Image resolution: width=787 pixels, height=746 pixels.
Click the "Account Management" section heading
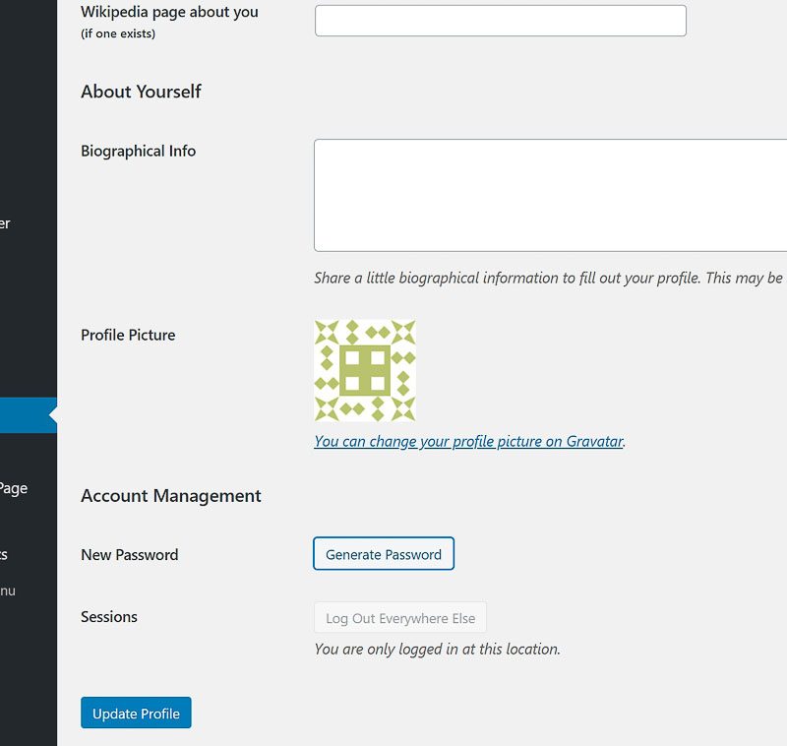(x=171, y=496)
